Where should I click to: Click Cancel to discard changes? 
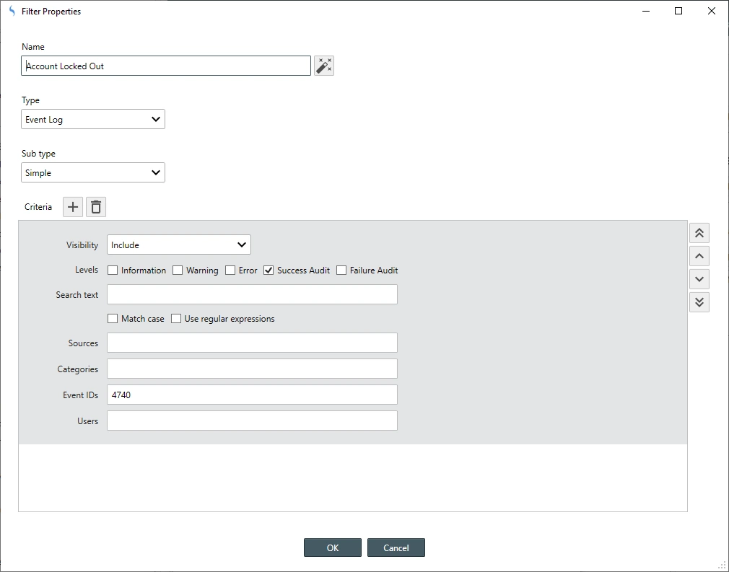click(x=396, y=547)
